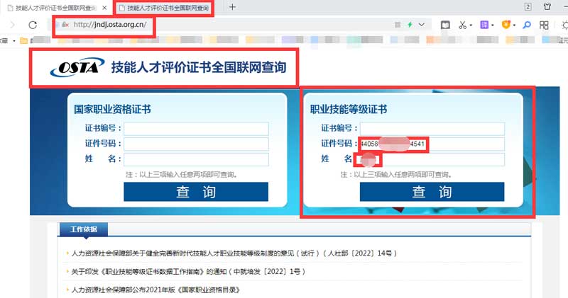
Task: Open the four-square extensions grid icon
Action: pyautogui.click(x=545, y=24)
